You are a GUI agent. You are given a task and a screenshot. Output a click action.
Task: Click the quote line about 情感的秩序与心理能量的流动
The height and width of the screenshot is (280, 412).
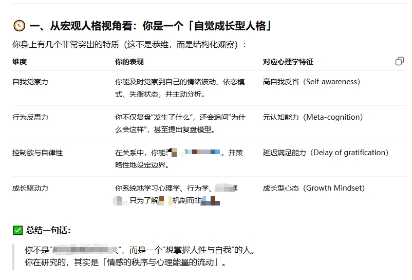(x=125, y=263)
